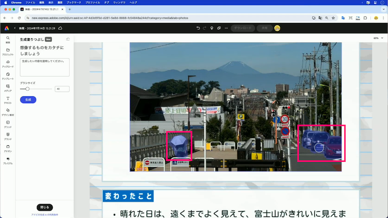Open the プレミアム premium panel
The height and width of the screenshot is (218, 388).
(8, 161)
